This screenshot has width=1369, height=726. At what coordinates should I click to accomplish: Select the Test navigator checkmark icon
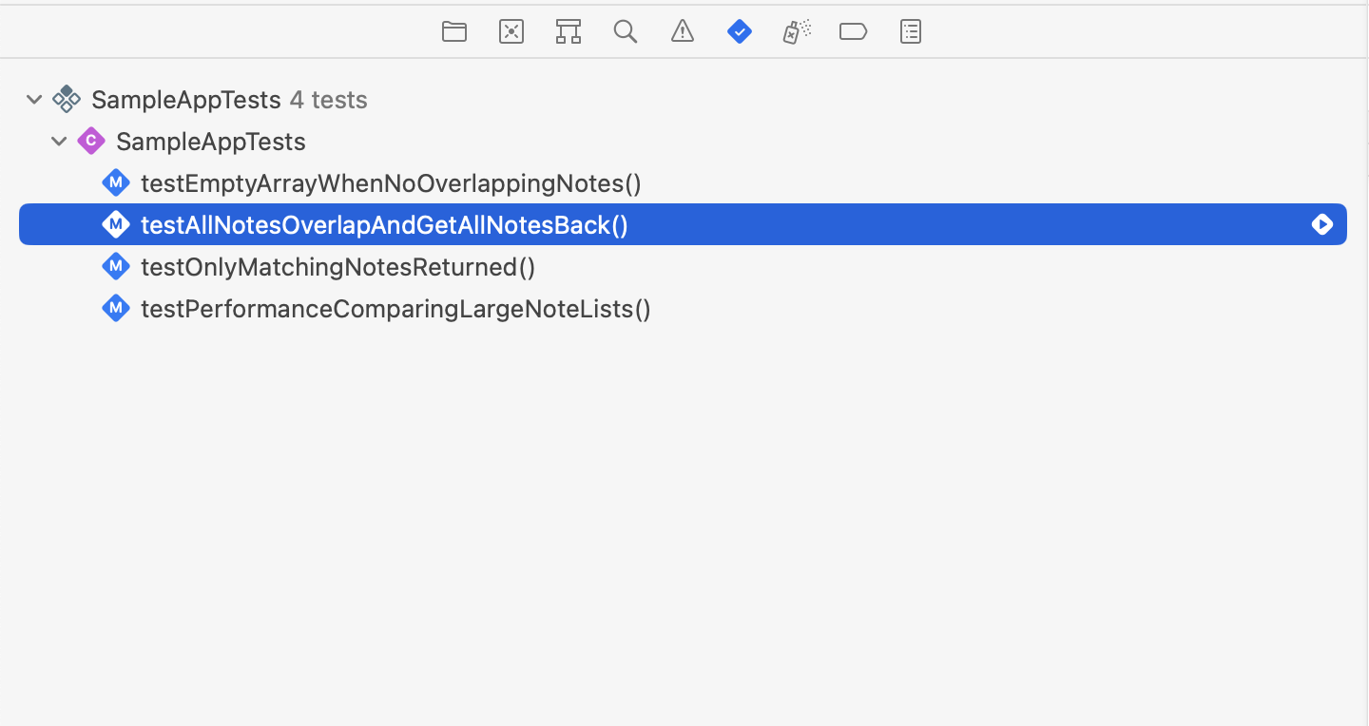tap(740, 31)
